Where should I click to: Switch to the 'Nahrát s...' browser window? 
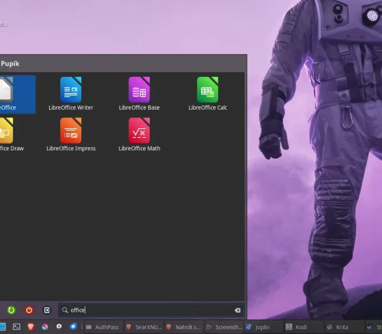(x=184, y=327)
